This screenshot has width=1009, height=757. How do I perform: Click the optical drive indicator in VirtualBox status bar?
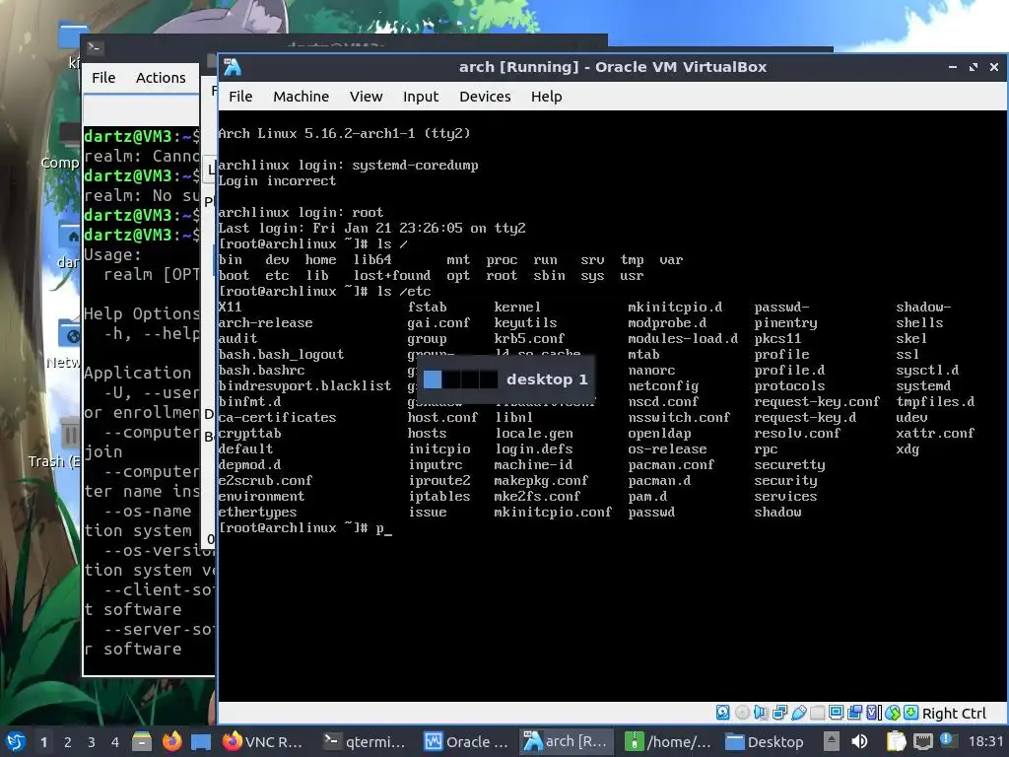[742, 713]
